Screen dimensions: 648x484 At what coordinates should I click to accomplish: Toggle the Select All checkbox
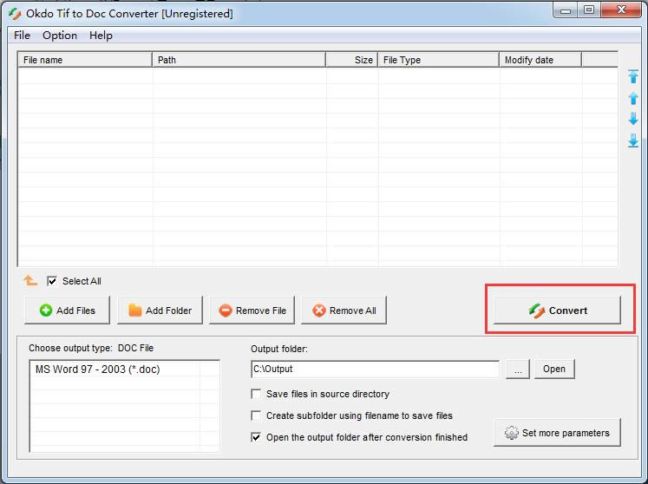point(52,281)
